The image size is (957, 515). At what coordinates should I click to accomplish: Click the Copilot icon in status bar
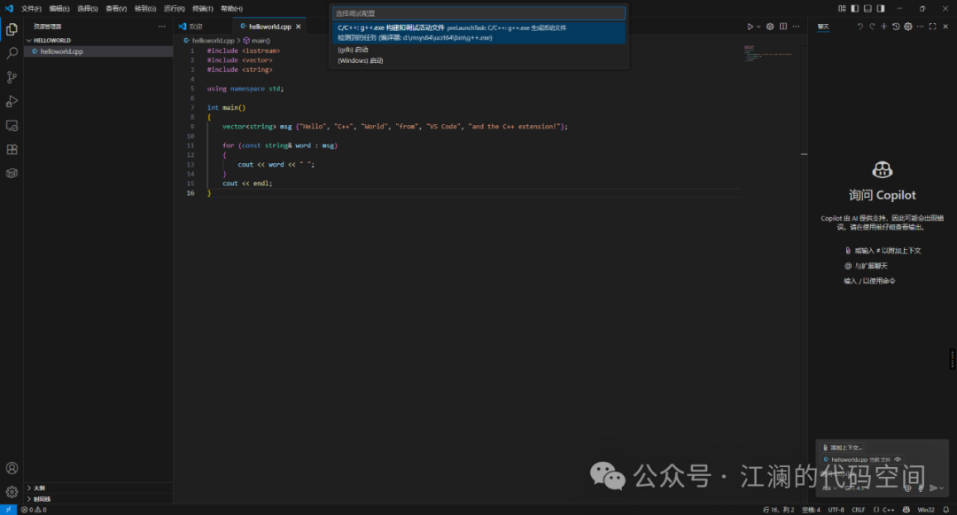click(x=906, y=510)
